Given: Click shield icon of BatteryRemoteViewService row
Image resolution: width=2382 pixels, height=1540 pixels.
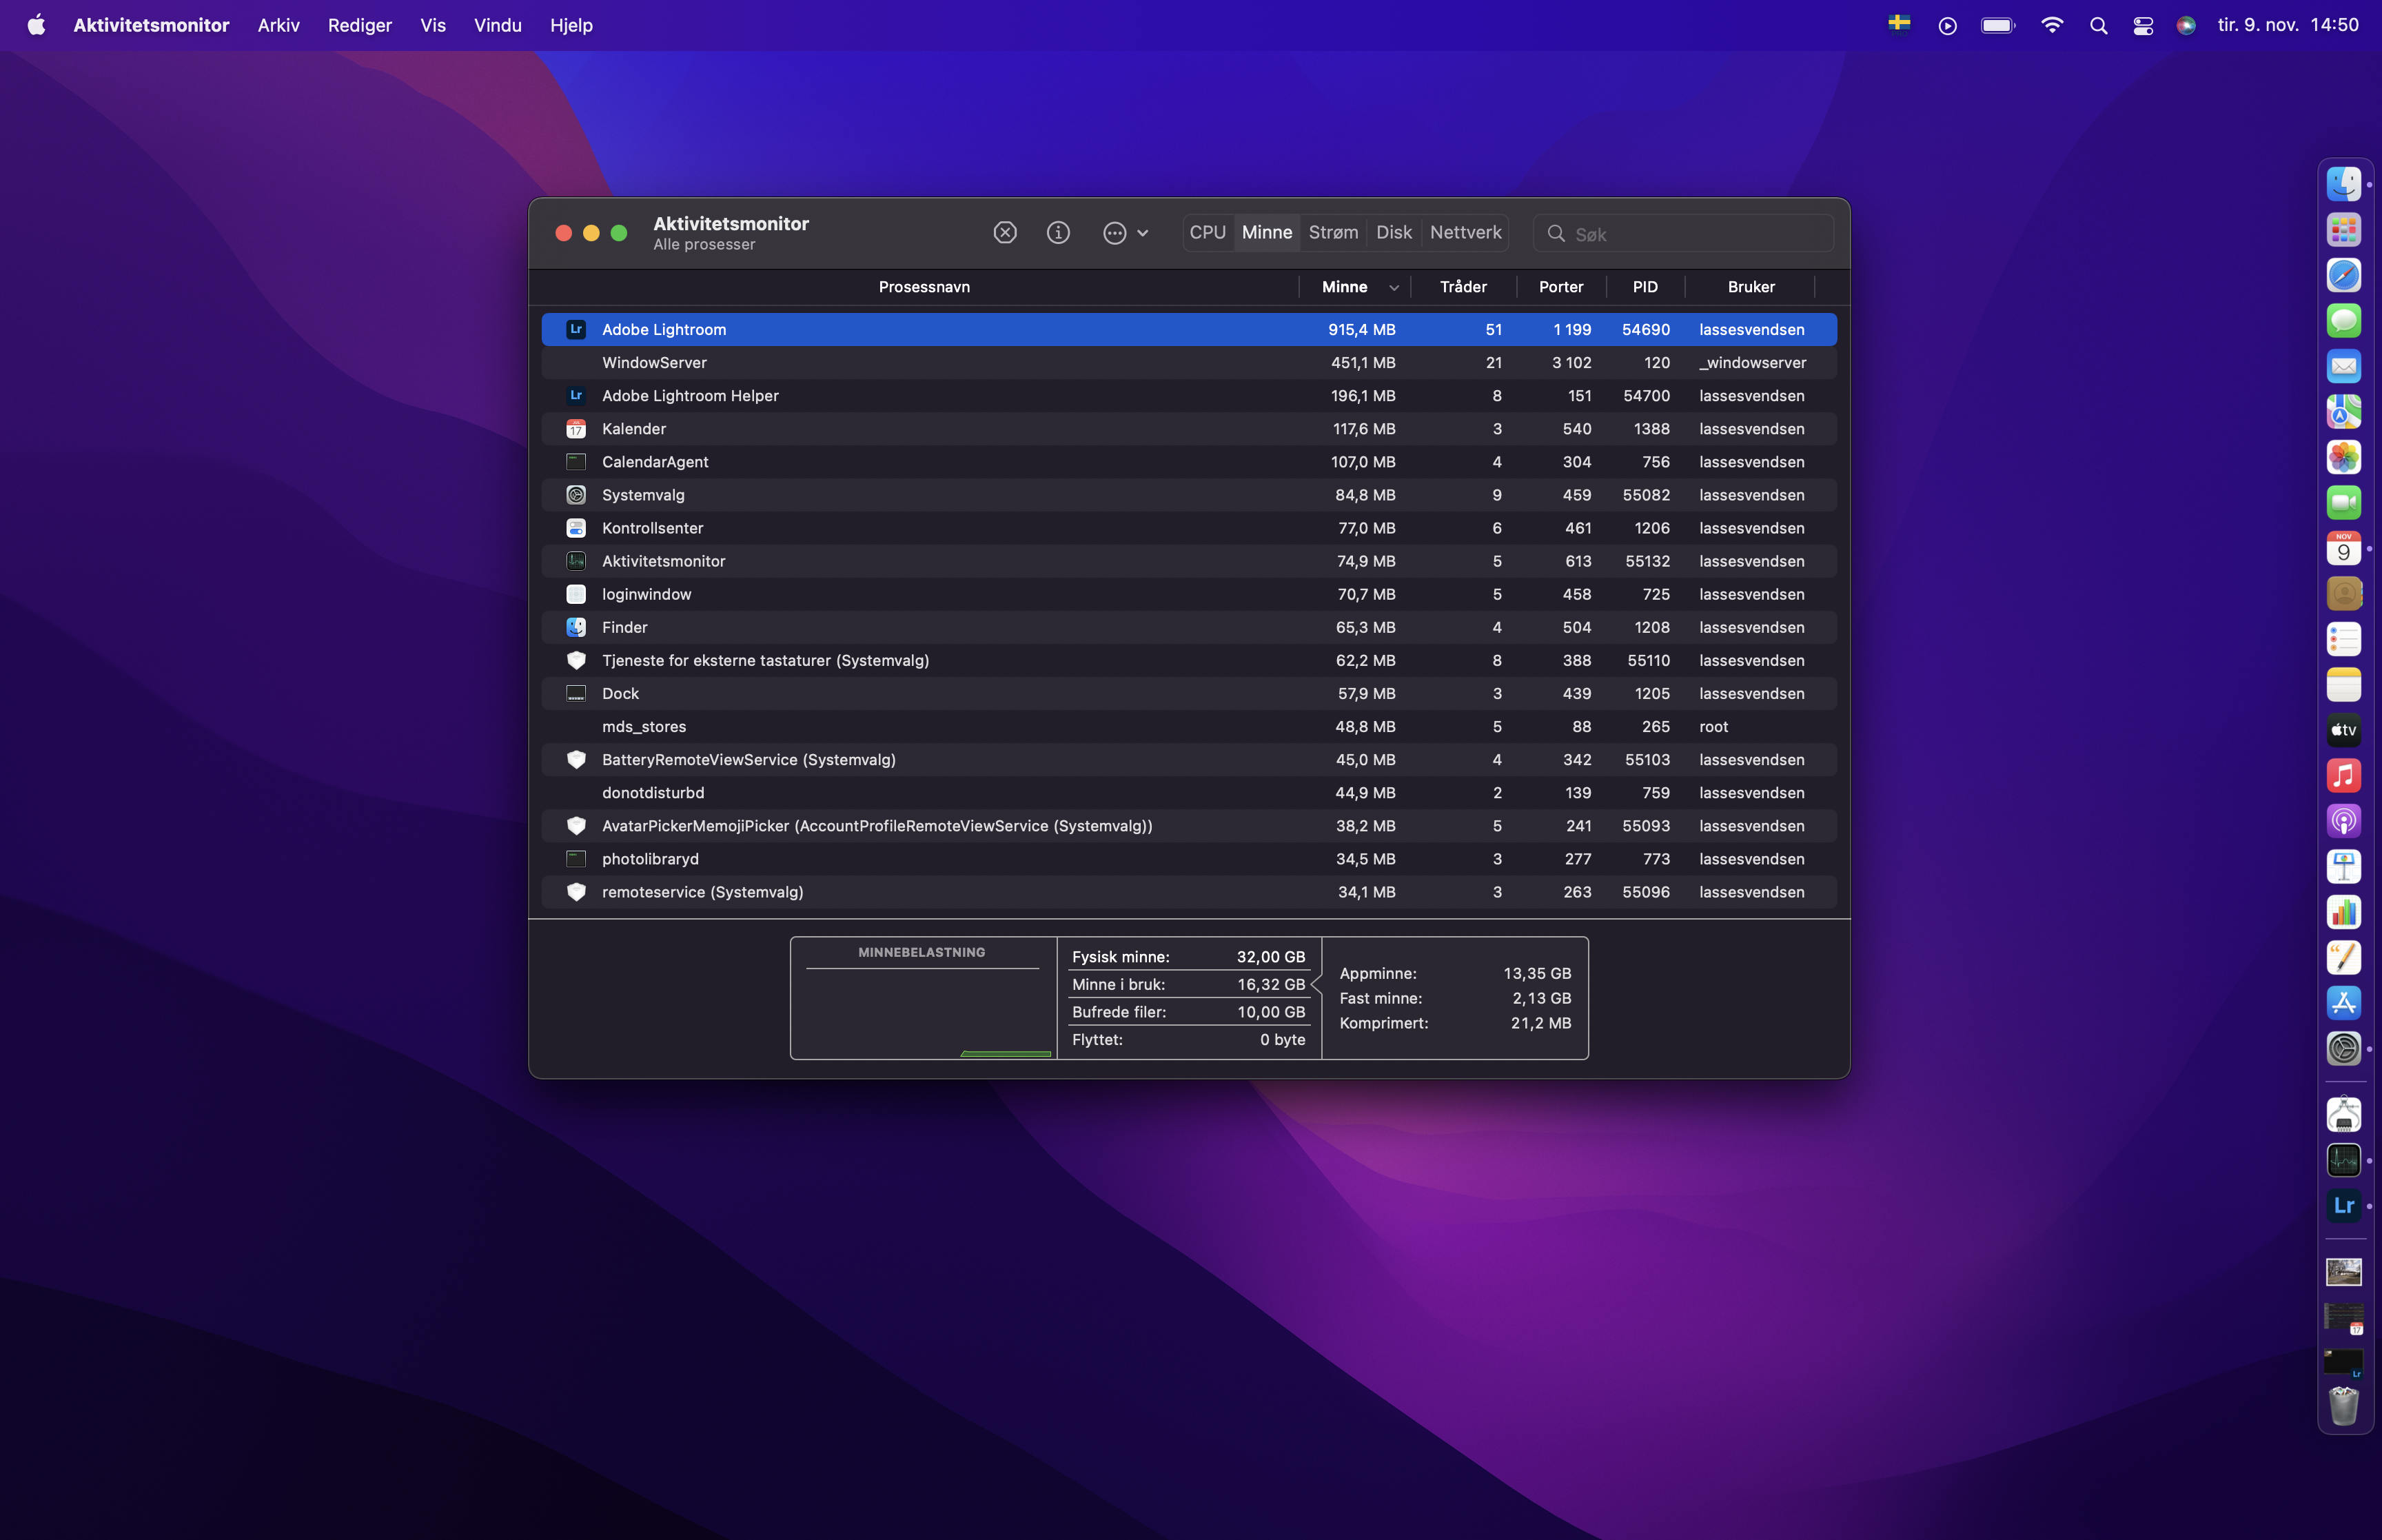Looking at the screenshot, I should click(x=576, y=759).
